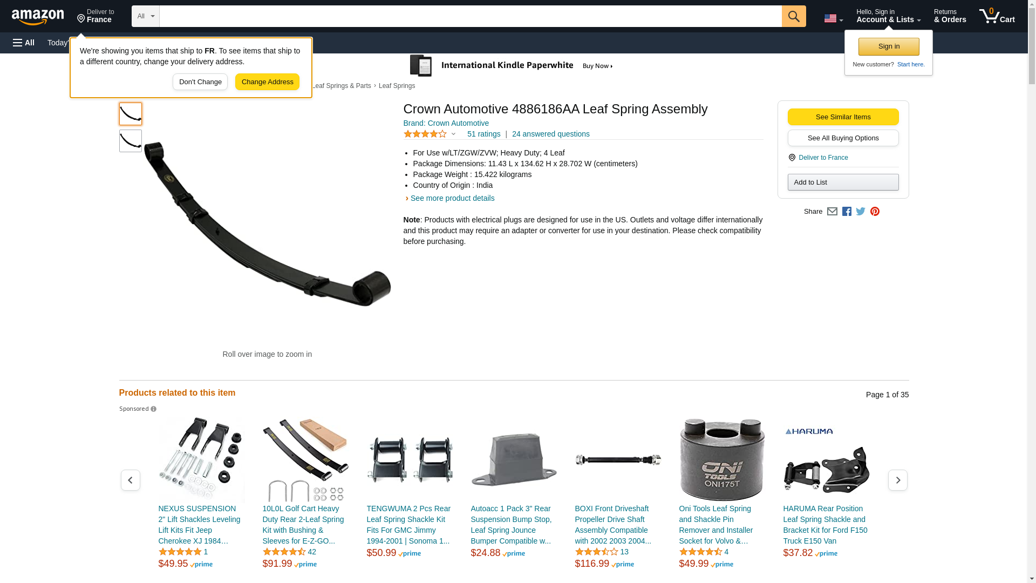The width and height of the screenshot is (1036, 583).
Task: Go to Amazon home logo
Action: pos(38,17)
